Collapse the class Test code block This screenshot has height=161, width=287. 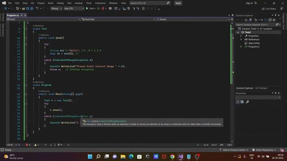pyautogui.click(x=26, y=29)
